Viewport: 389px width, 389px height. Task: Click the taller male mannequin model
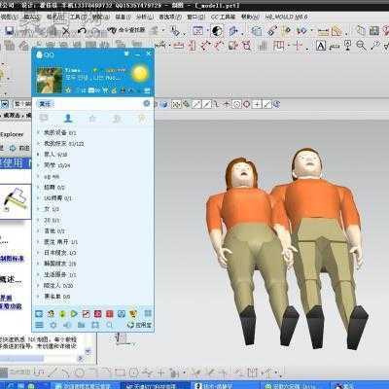tap(321, 248)
